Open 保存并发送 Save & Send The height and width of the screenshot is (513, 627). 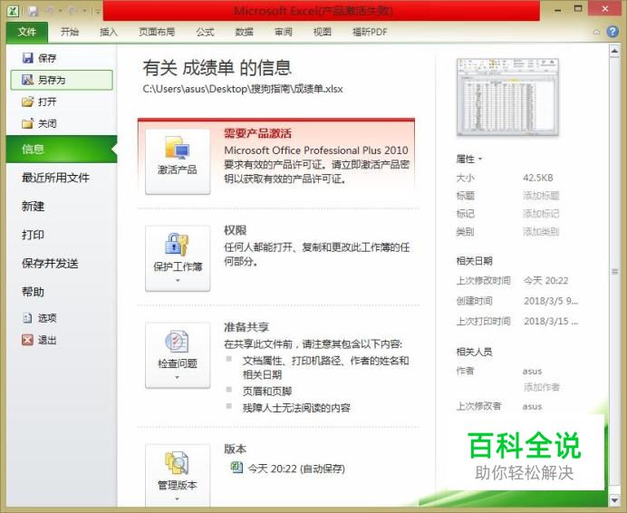click(51, 264)
